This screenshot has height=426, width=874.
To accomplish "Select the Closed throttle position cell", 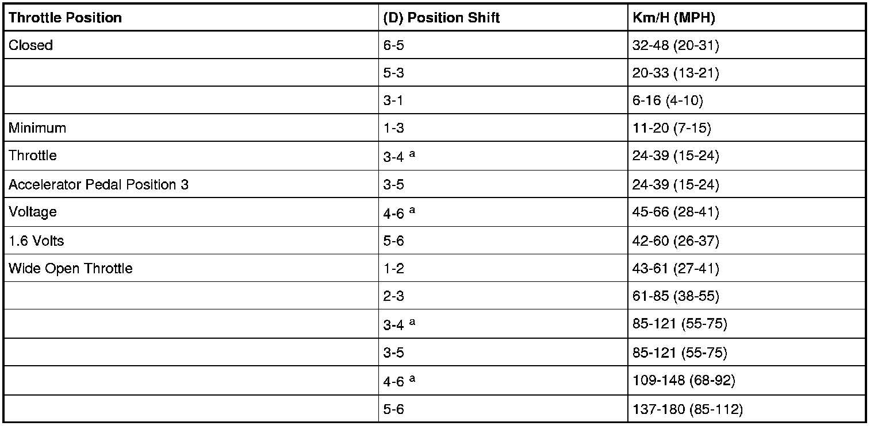I will point(31,45).
